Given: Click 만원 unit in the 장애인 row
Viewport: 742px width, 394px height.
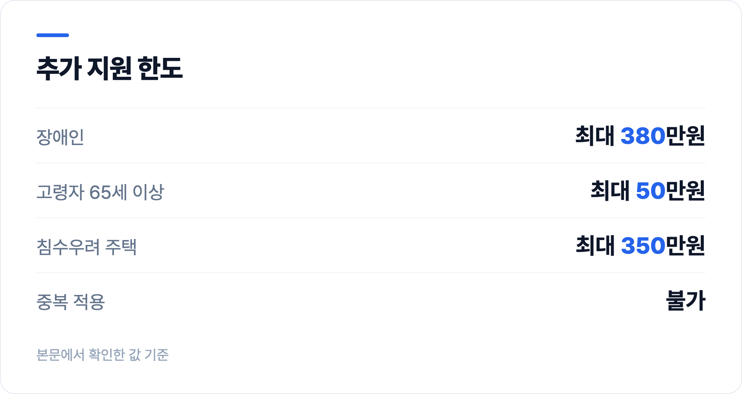Looking at the screenshot, I should click(x=685, y=135).
